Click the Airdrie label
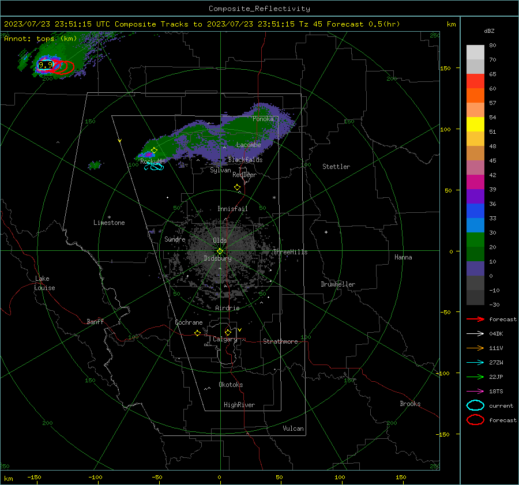 227,308
